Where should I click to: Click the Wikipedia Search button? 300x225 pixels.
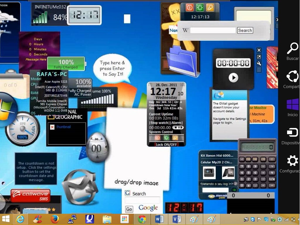click(245, 30)
